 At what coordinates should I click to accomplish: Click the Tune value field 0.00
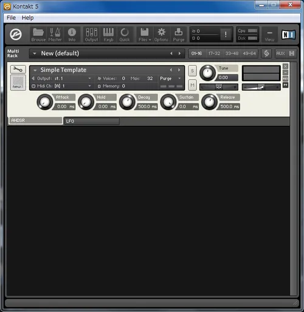[227, 78]
